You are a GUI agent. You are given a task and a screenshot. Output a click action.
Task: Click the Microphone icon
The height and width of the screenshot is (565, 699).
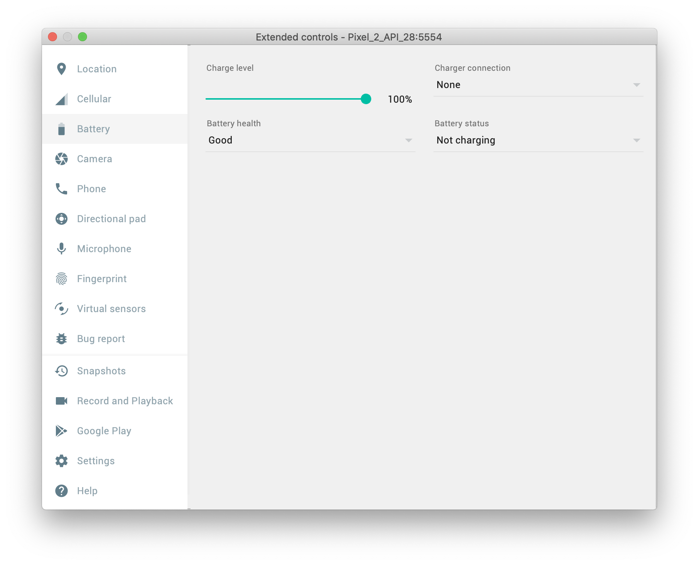[x=61, y=249]
